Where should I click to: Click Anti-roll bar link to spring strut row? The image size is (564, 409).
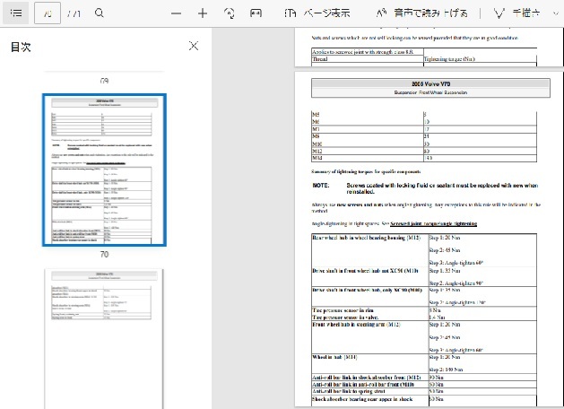(424, 391)
